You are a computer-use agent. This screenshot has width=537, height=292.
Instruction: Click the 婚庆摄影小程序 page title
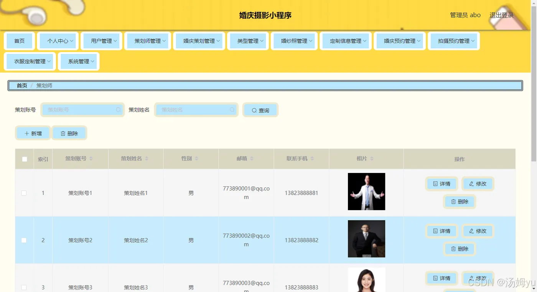tap(265, 15)
